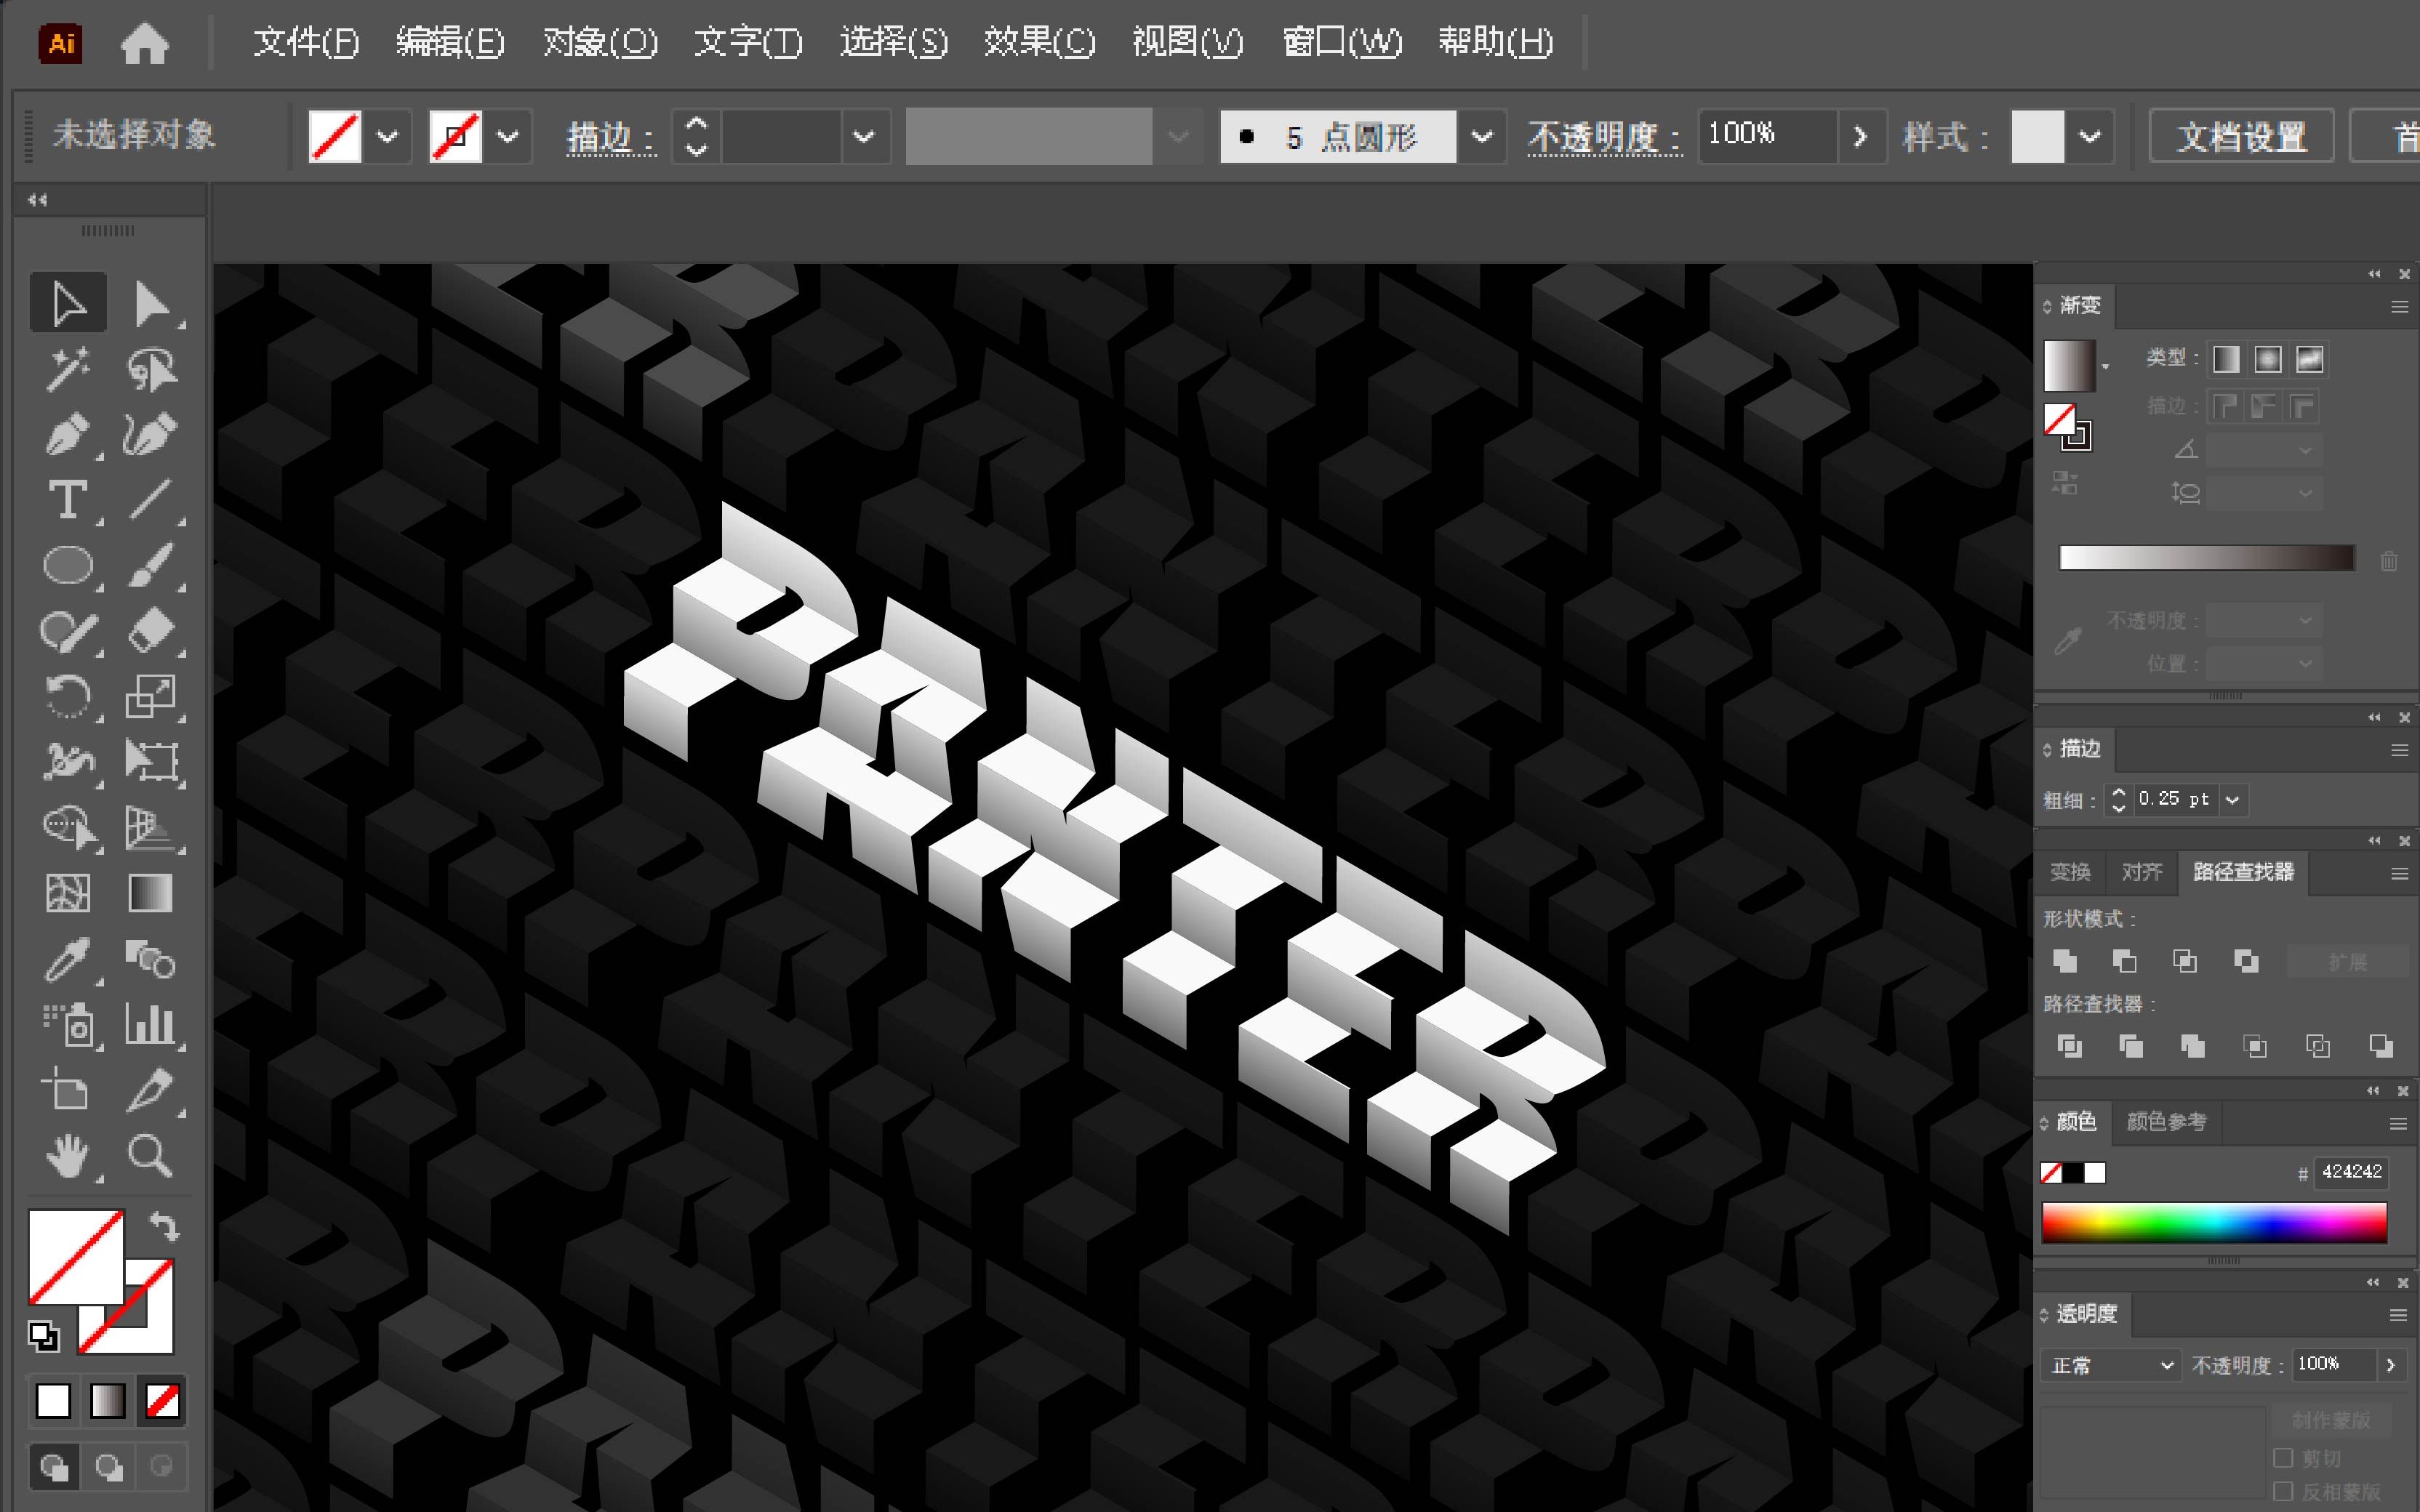Switch to the 颜色参考 tab

tap(2166, 1121)
